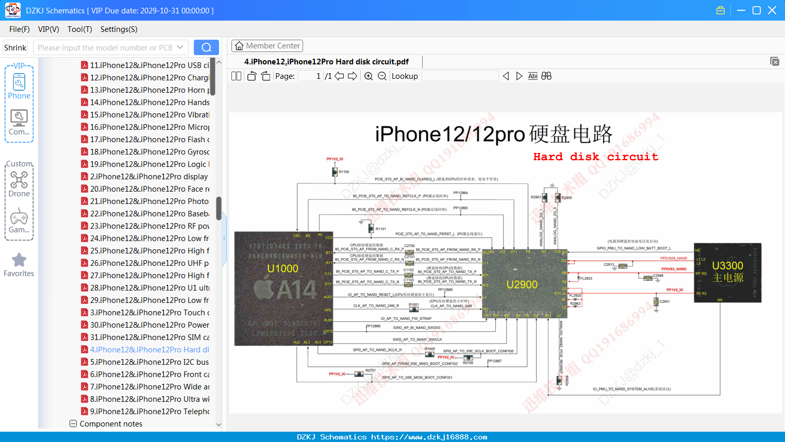Open the Drone category in sidebar
Viewport: 785px width, 442px height.
19,184
